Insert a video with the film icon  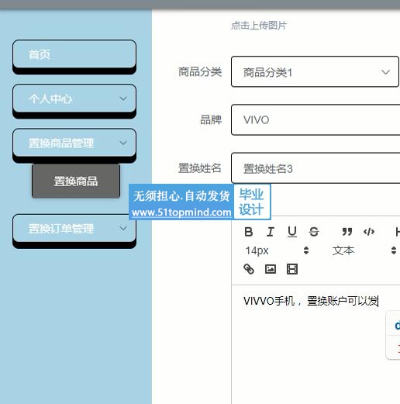292,269
